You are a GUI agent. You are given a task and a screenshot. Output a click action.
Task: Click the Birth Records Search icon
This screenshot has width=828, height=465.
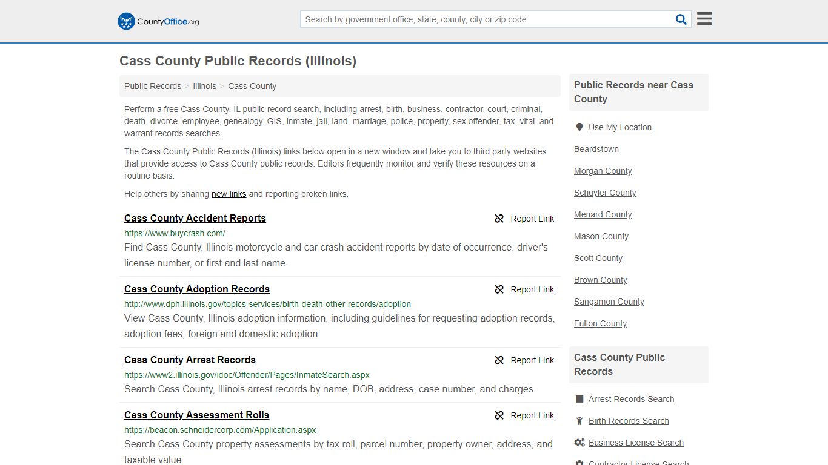579,421
